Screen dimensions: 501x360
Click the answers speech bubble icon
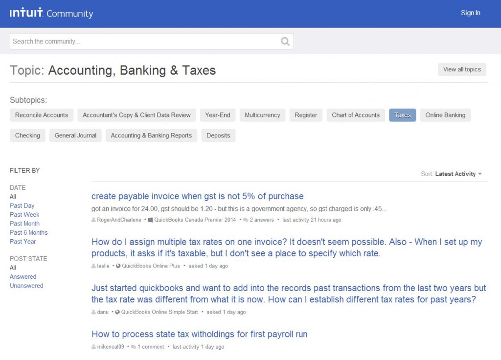pos(246,220)
